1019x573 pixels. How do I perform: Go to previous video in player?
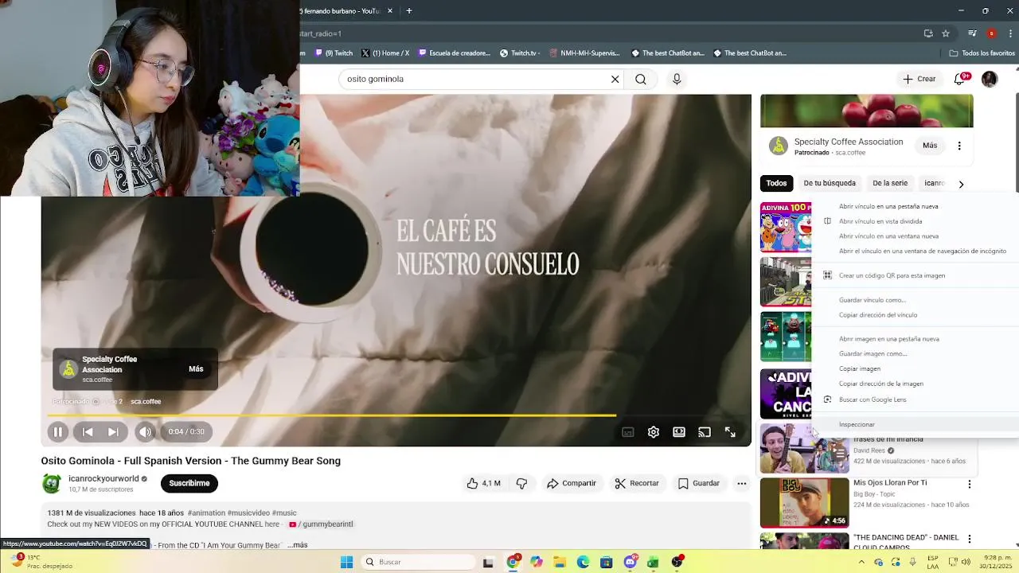[x=88, y=431]
